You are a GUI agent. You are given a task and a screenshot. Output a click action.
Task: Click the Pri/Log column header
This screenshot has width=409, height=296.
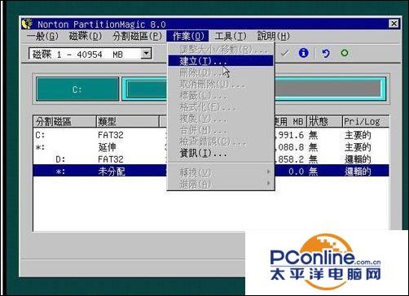pos(366,121)
